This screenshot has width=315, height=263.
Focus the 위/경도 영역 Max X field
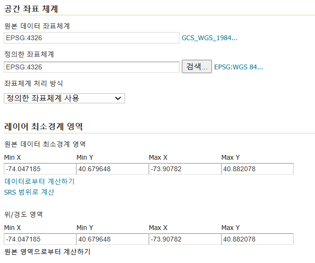(x=185, y=239)
